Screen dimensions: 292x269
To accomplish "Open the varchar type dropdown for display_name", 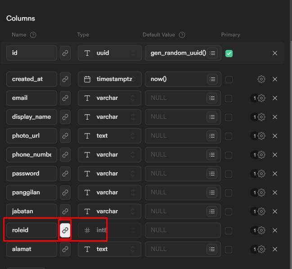I will [x=109, y=117].
